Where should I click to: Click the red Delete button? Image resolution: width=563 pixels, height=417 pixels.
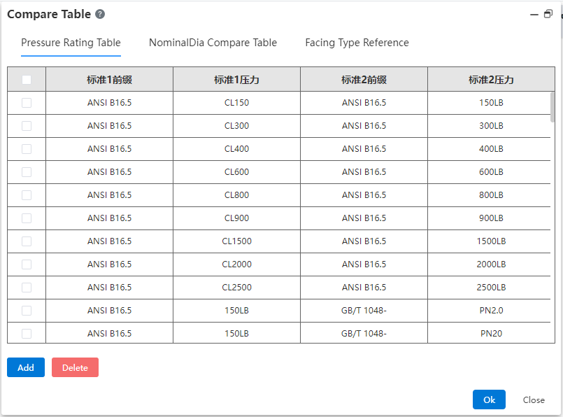(x=75, y=367)
